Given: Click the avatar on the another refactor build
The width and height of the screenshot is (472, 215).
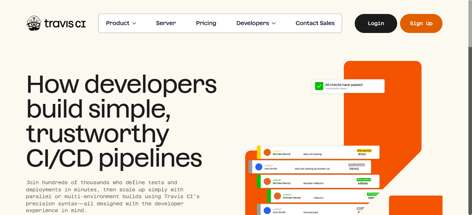Looking at the screenshot, I should [x=267, y=181].
